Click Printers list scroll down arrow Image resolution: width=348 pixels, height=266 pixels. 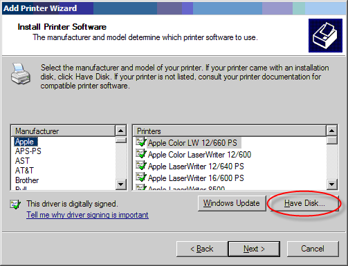click(332, 184)
